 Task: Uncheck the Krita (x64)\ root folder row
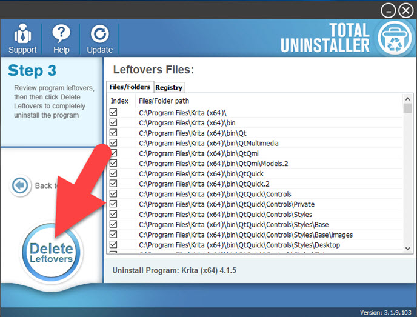click(x=113, y=112)
